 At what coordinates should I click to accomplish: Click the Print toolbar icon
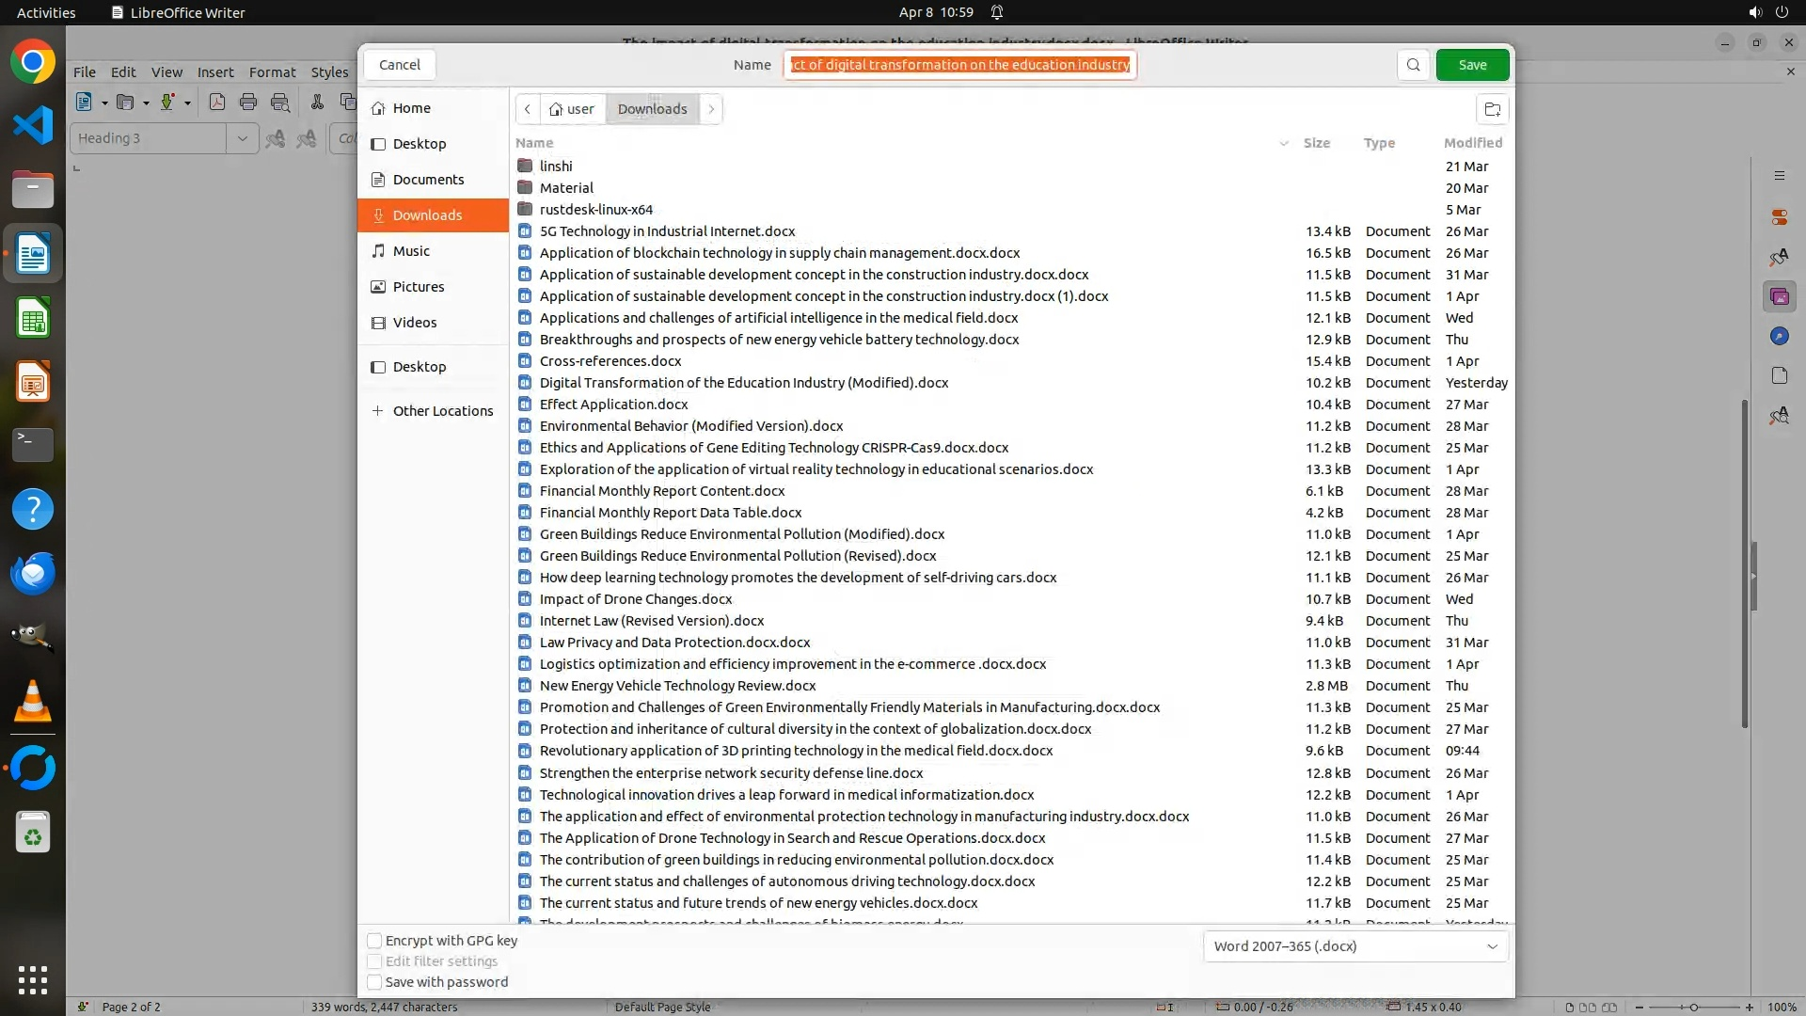click(x=248, y=103)
